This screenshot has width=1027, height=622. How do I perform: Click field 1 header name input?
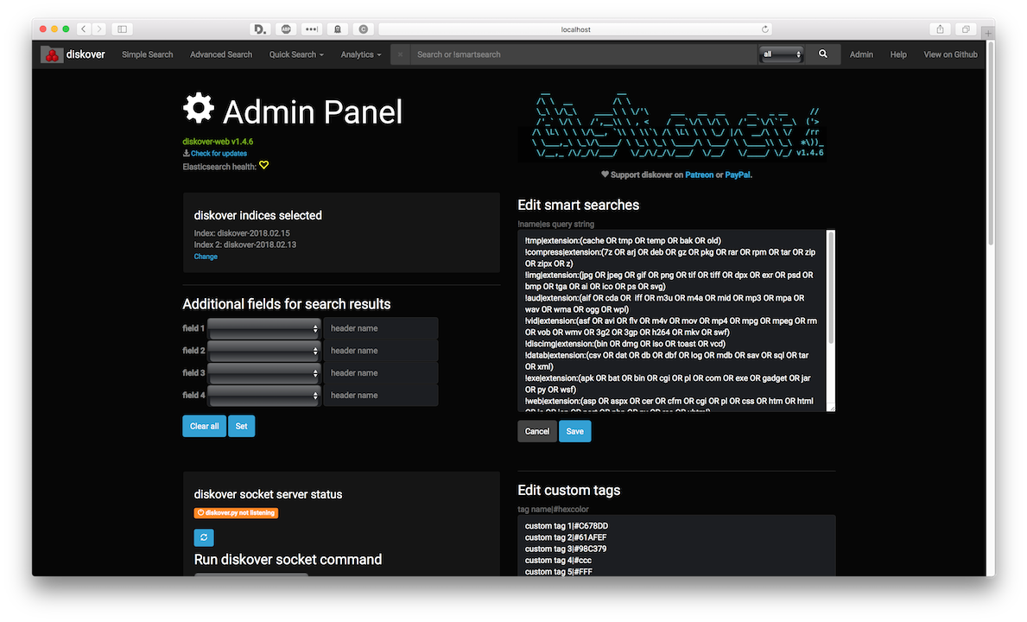pyautogui.click(x=381, y=328)
